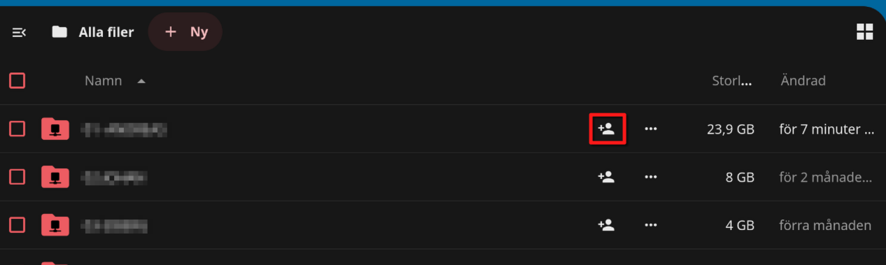Open the 8 GB folder icon

click(x=55, y=177)
